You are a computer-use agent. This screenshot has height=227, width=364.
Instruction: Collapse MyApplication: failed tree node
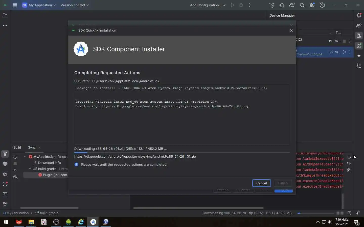pos(25,157)
